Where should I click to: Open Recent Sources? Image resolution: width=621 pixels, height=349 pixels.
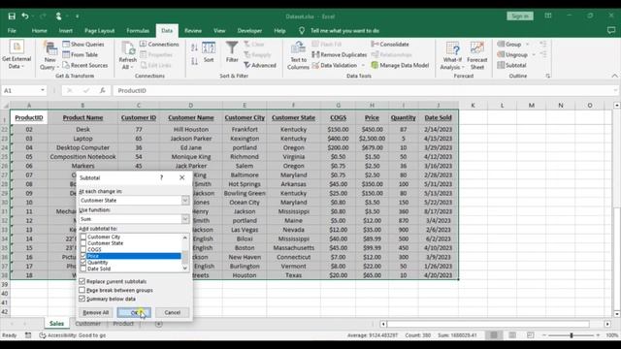coord(85,65)
